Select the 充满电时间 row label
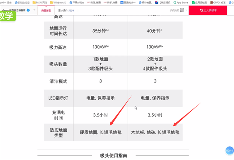 58,115
